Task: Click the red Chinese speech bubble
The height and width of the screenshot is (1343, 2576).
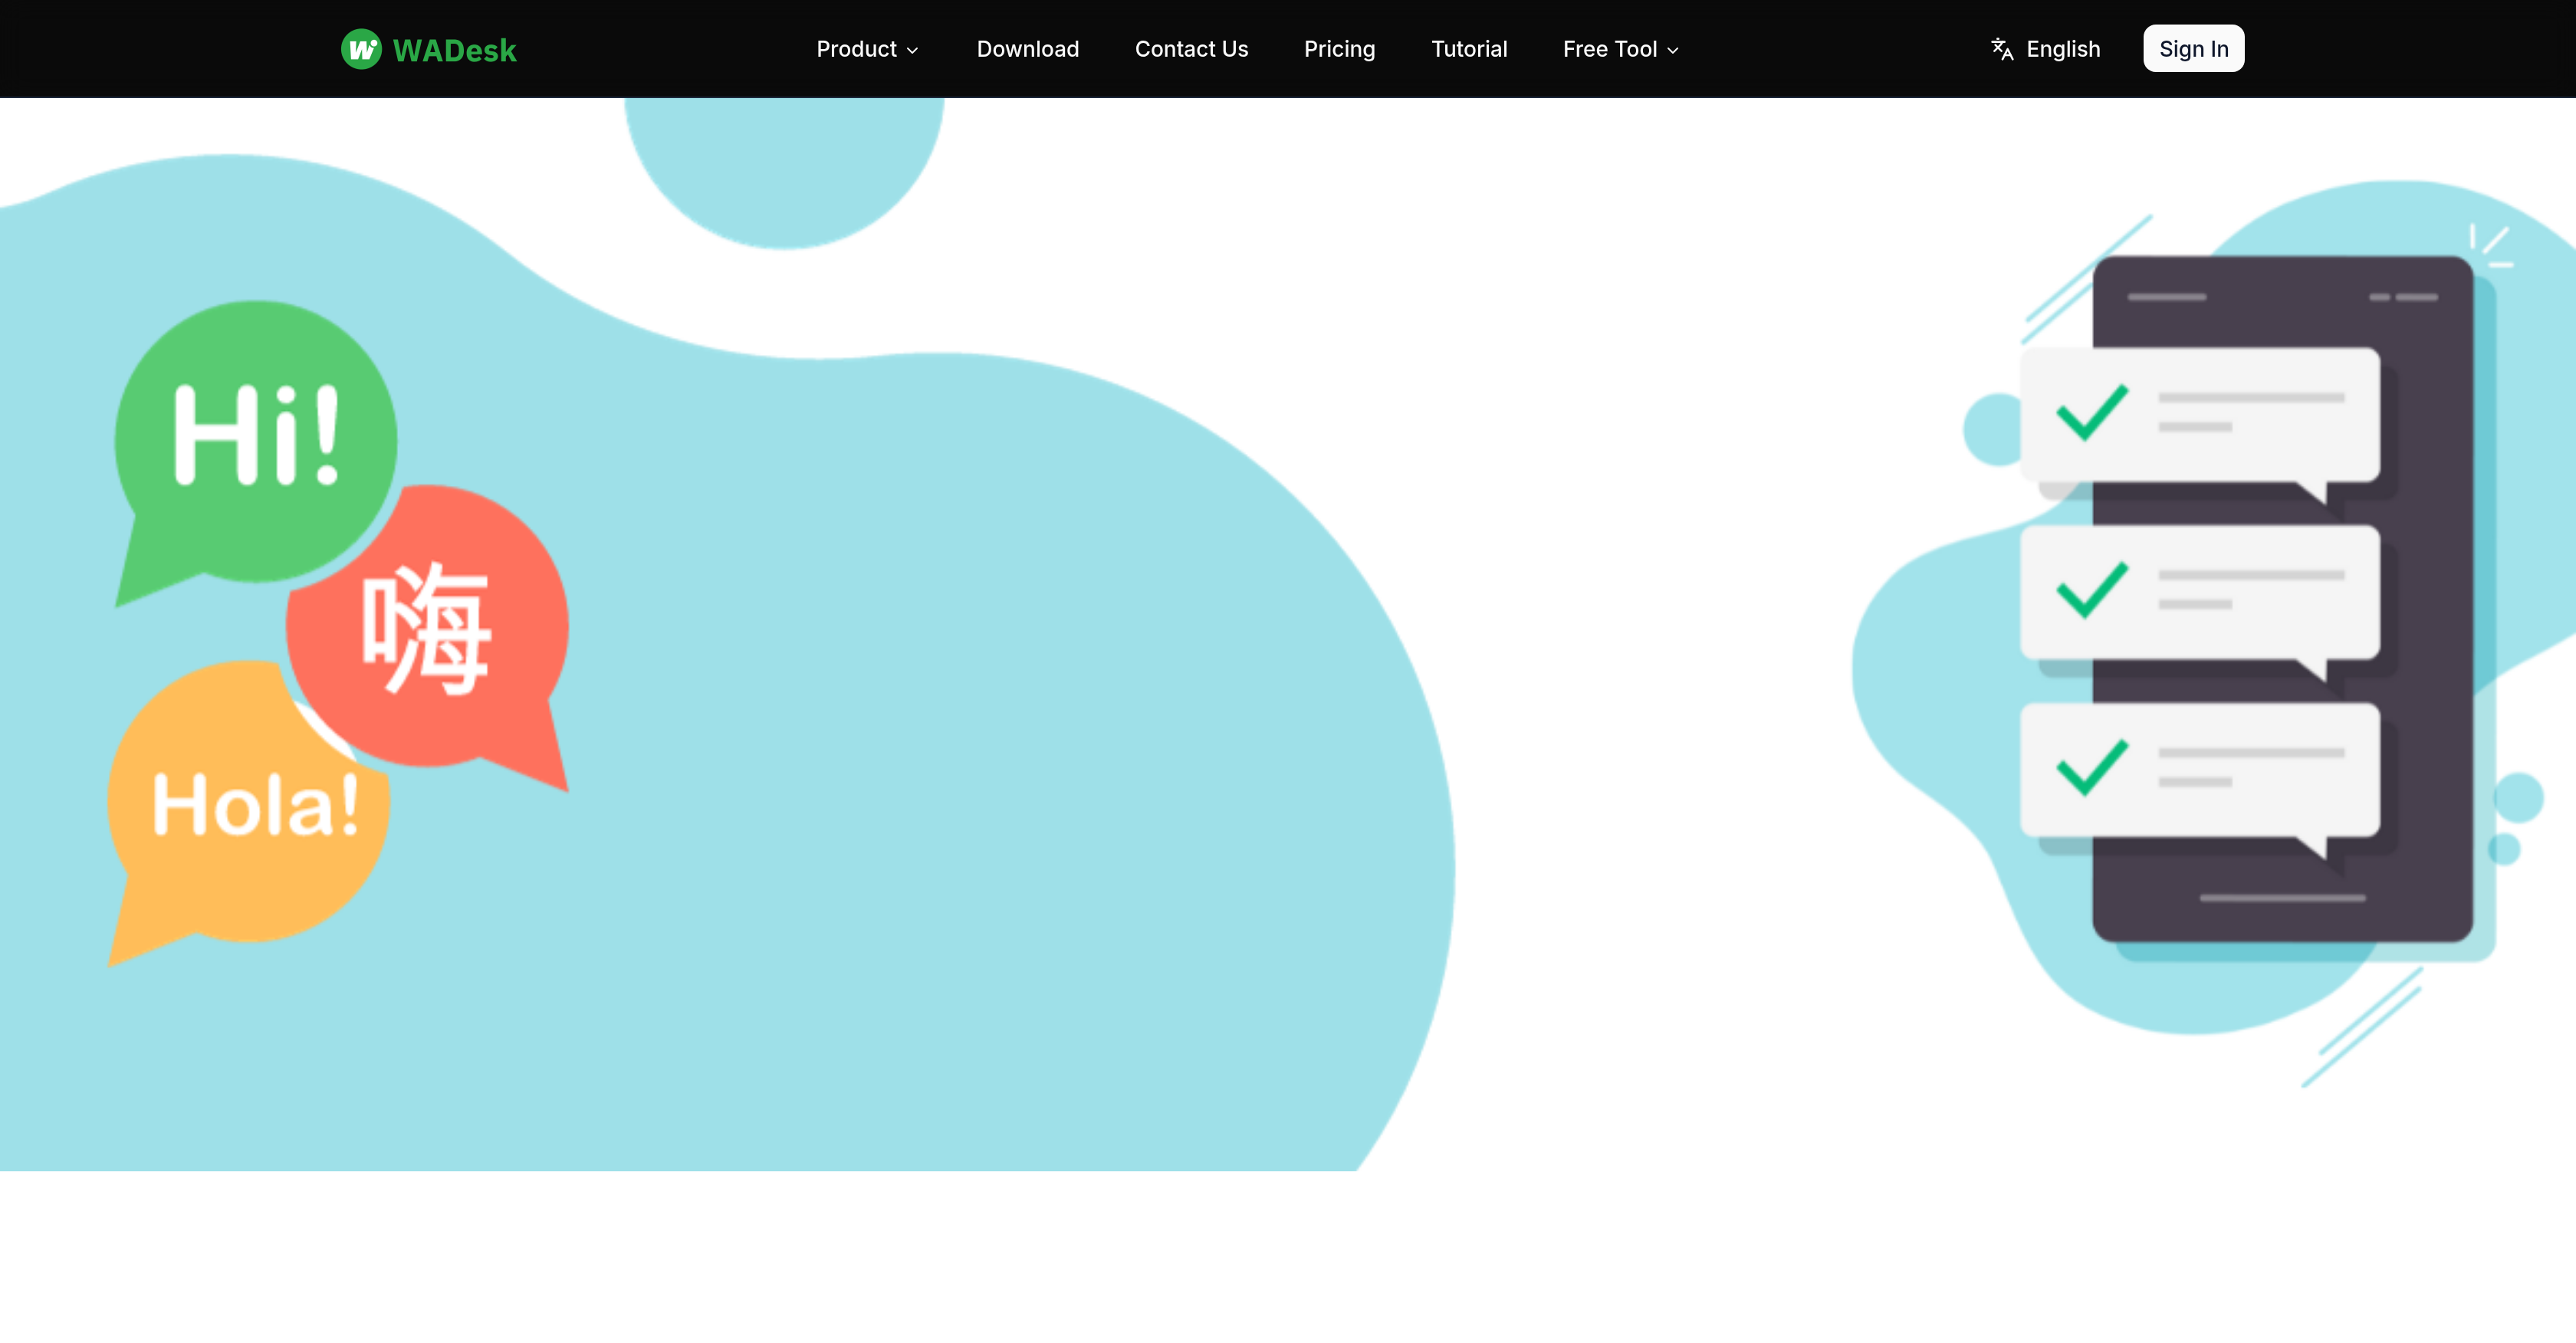Action: [427, 628]
